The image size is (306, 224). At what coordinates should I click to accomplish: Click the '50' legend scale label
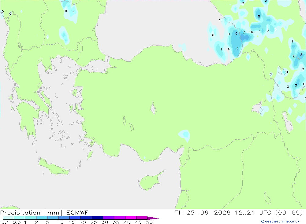click(150, 222)
